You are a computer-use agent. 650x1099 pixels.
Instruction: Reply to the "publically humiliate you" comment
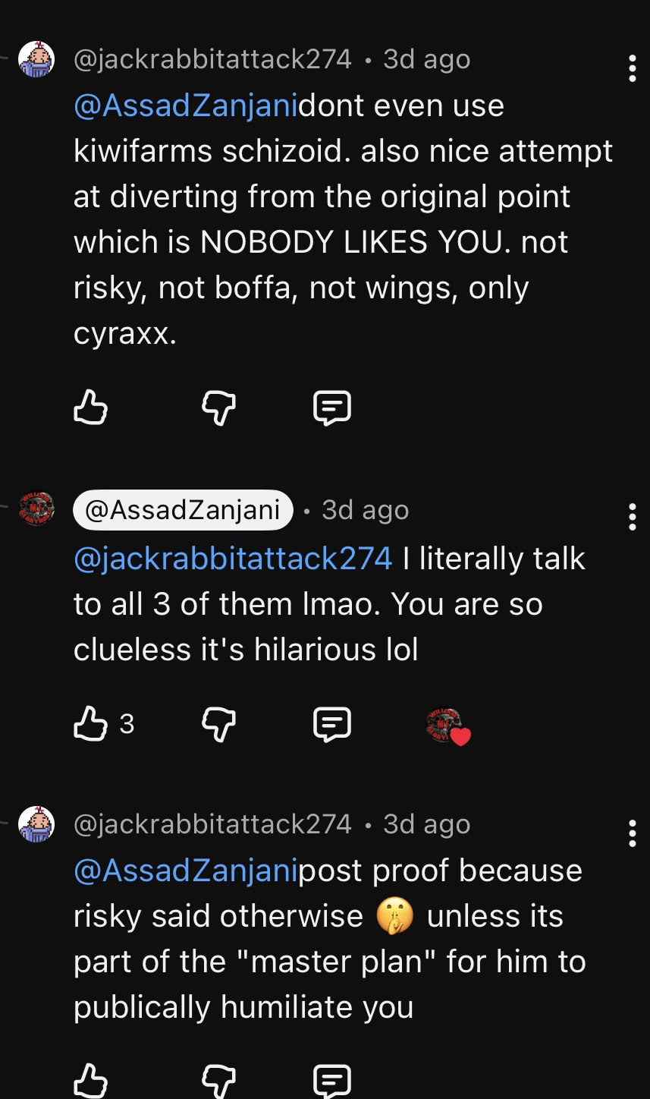[x=332, y=1081]
